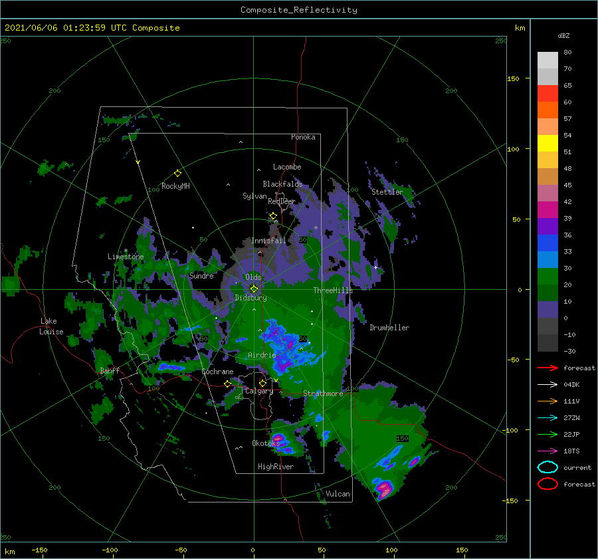Click the yellow diamond marker below RedDeer
This screenshot has height=559, width=598.
[x=273, y=216]
